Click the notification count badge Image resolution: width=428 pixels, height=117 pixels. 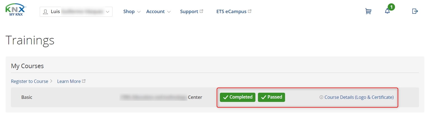pos(391,7)
